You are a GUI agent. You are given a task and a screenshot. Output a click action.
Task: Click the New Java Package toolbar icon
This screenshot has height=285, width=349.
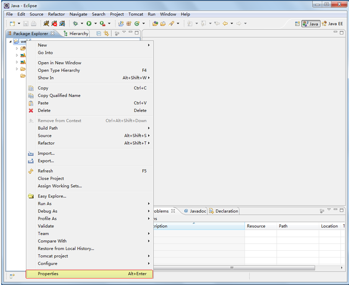(x=129, y=23)
